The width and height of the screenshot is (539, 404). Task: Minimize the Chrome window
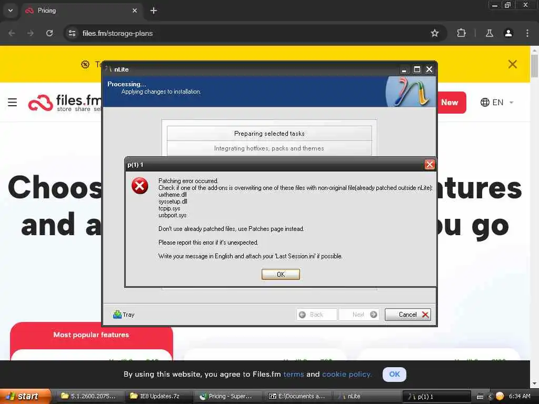coord(495,5)
